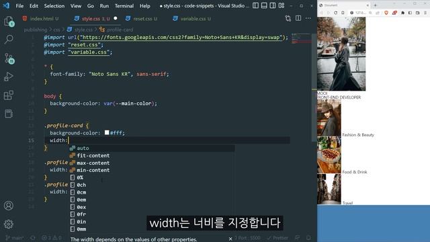The height and width of the screenshot is (242, 430).
Task: Open the Selection menu
Action: pyautogui.click(x=54, y=6)
